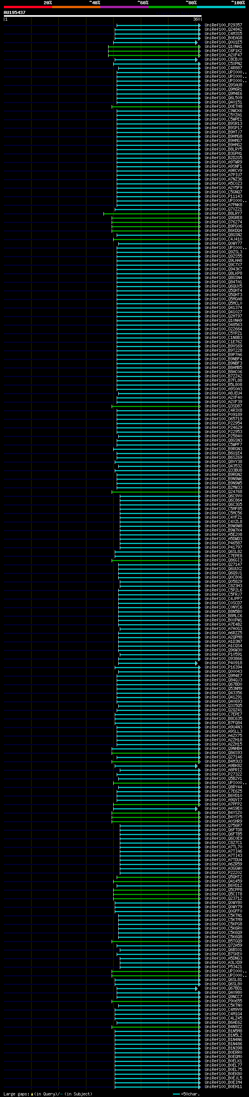
Task: Select the AU195437 query name
Action: point(14,12)
